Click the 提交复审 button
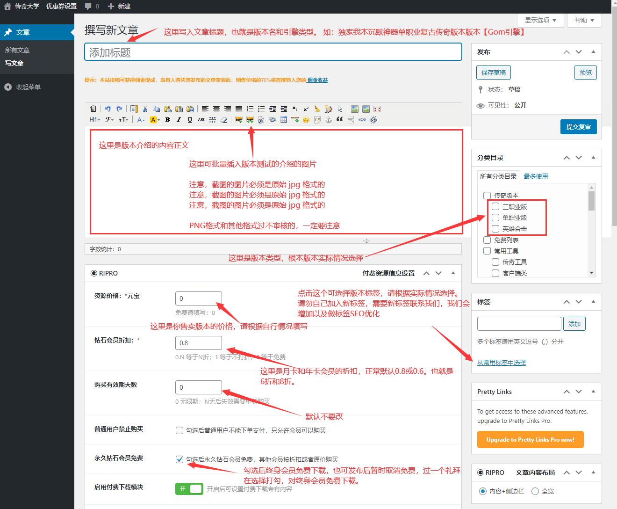Viewport: 617px width, 509px height. point(579,127)
